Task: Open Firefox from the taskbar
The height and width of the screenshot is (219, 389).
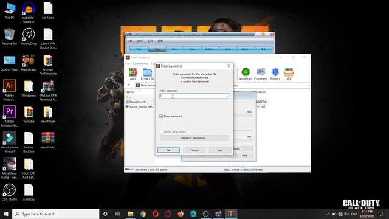Action: 181,214
